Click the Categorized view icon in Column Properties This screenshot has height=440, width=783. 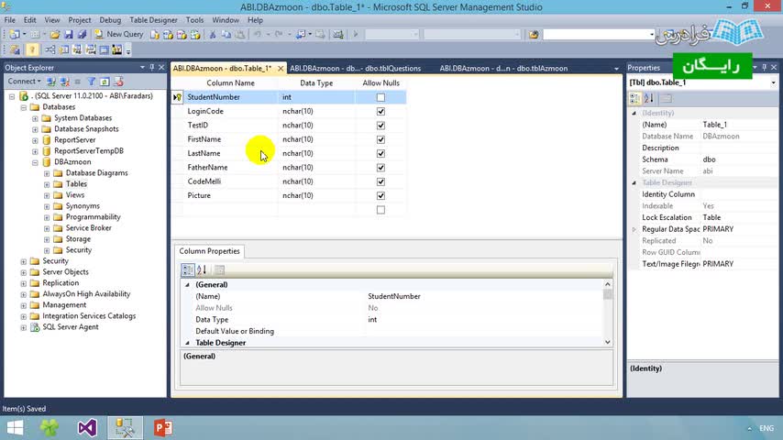point(188,270)
